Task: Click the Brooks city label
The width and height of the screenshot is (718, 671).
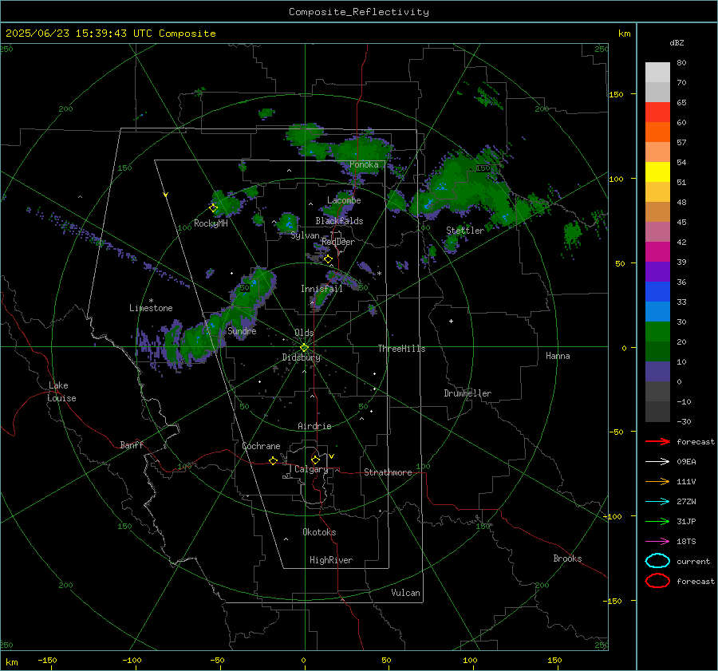Action: coord(567,559)
